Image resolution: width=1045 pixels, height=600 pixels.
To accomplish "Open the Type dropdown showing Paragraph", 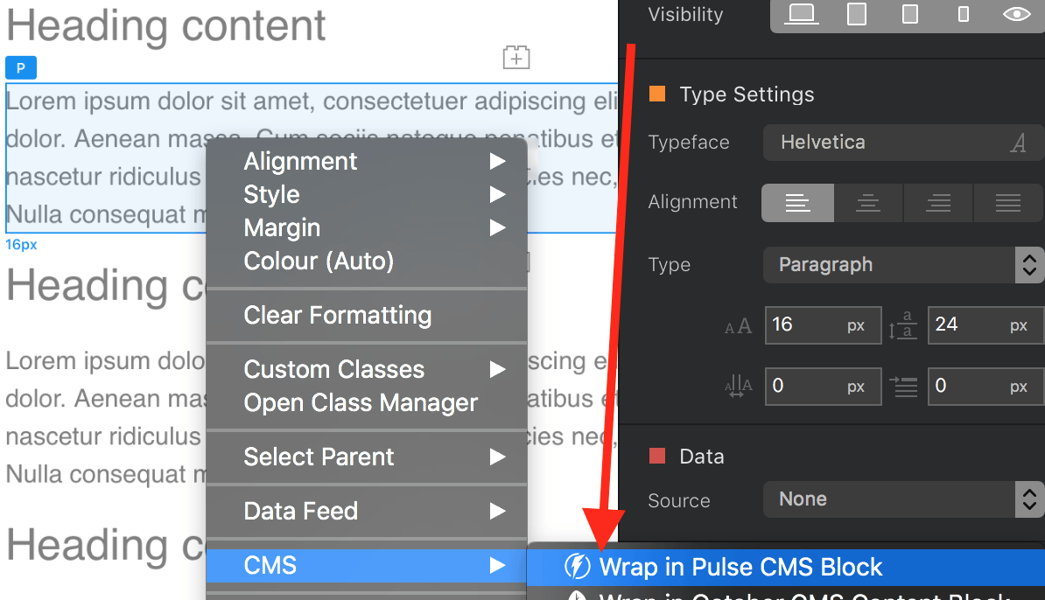I will tap(903, 265).
